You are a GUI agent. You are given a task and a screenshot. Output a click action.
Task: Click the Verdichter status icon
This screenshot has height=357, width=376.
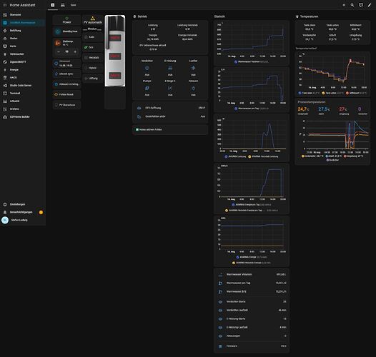tap(147, 69)
